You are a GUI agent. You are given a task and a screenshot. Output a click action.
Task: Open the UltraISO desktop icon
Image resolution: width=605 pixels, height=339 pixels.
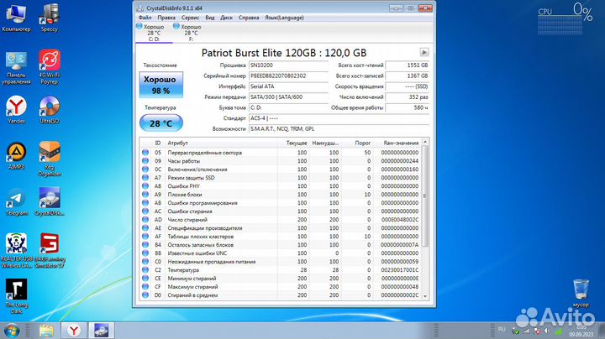click(x=50, y=110)
